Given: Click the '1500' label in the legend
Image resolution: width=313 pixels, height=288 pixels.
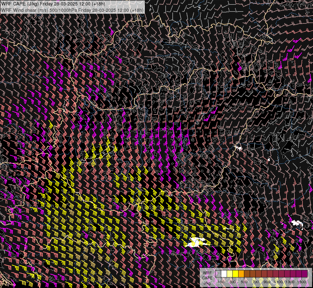Looking at the screenshot, I should 301,282.
